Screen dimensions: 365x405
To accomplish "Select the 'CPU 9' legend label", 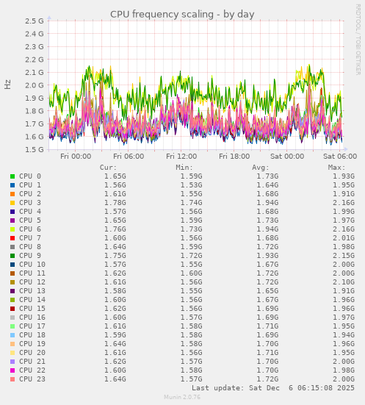I will click(x=30, y=256).
